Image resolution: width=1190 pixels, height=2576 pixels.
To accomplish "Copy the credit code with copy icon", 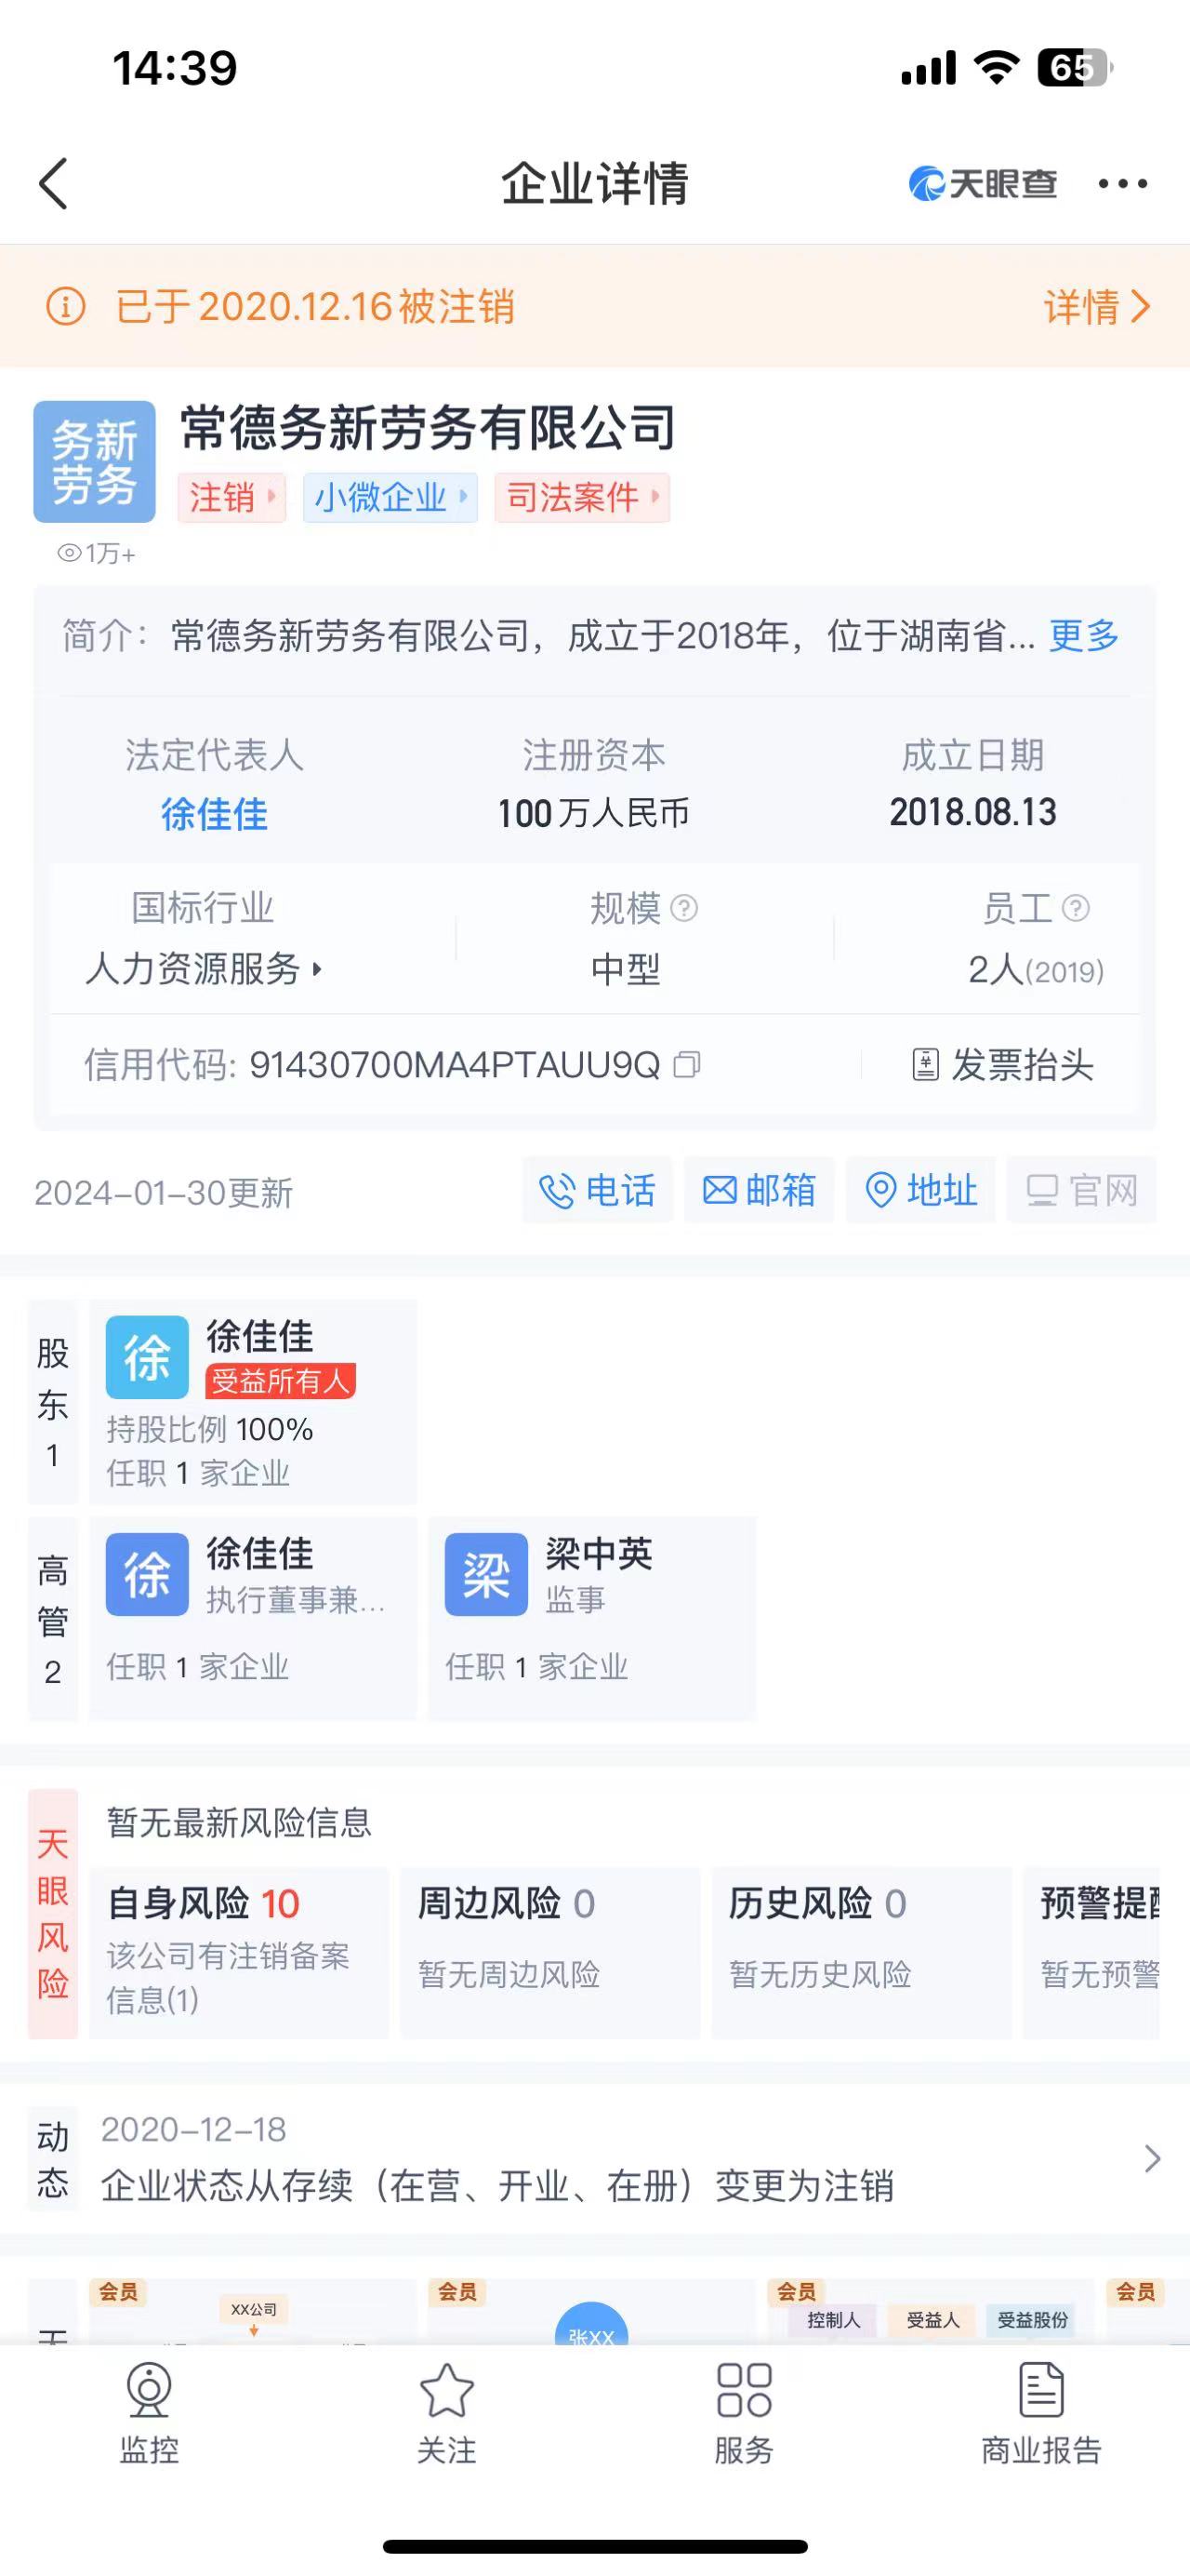I will pos(686,1064).
